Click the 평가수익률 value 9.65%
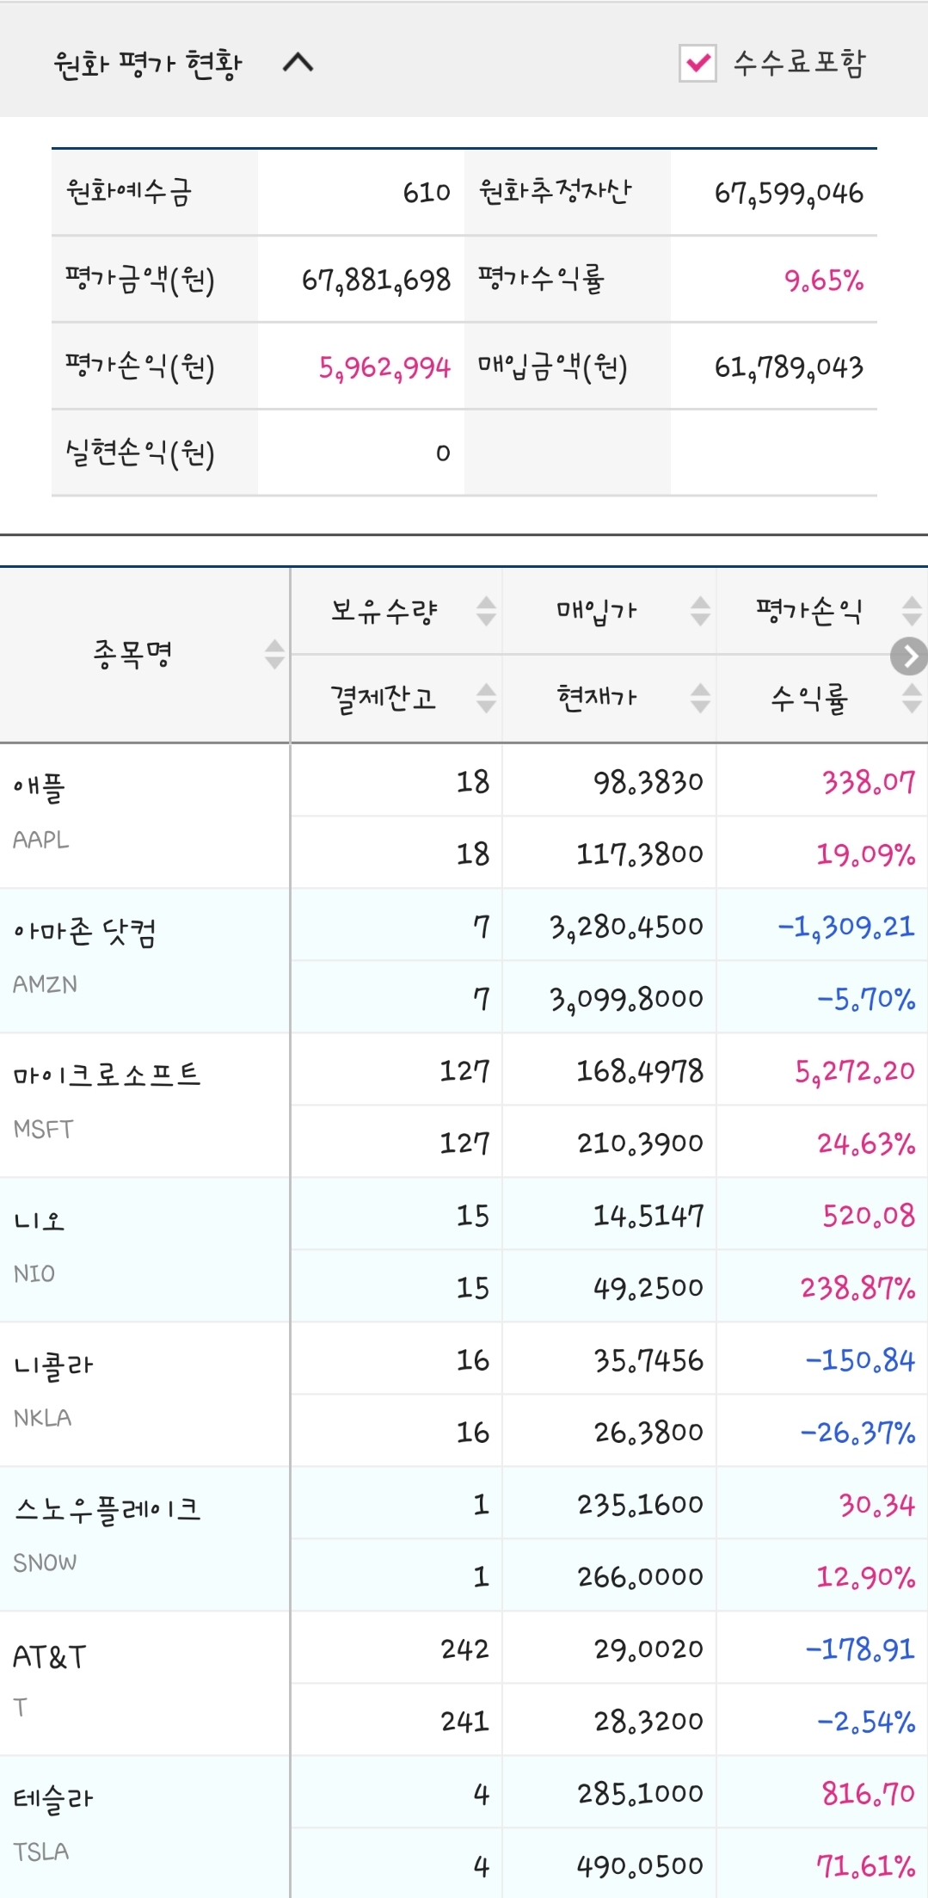Viewport: 928px width, 1898px height. [824, 280]
